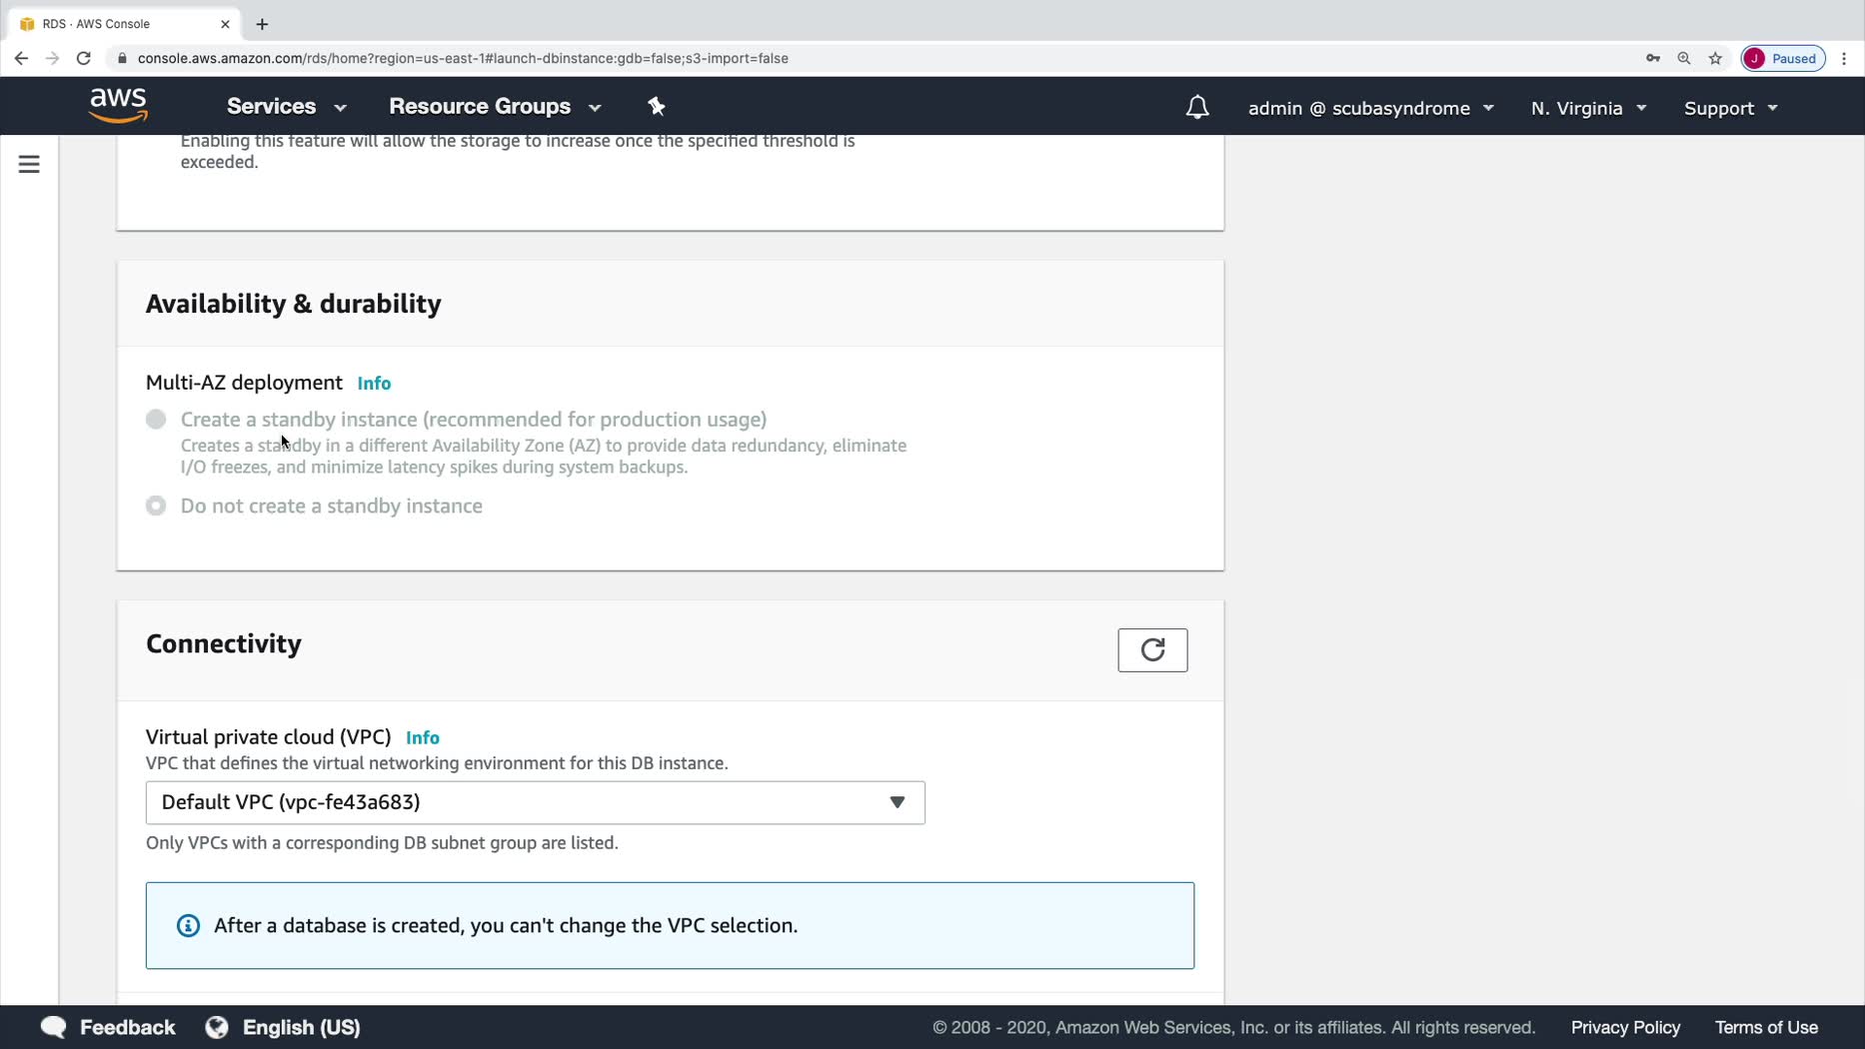Click the browser back arrow
The image size is (1865, 1049).
[21, 58]
